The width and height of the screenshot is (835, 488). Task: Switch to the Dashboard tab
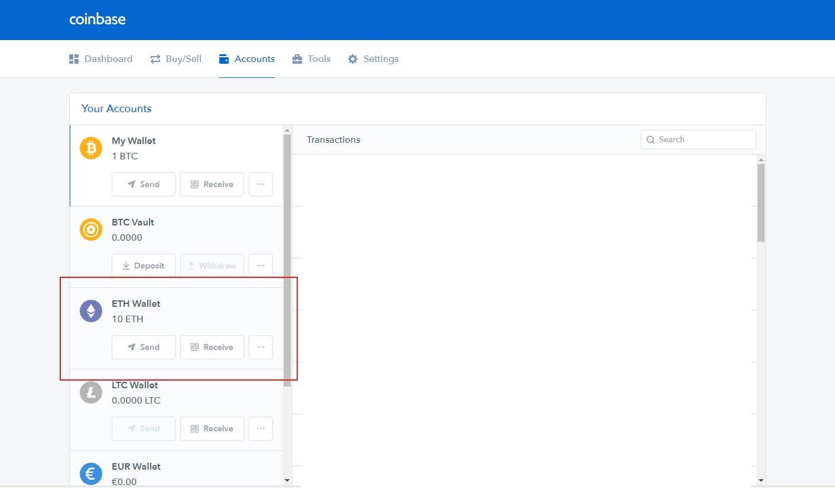click(100, 58)
